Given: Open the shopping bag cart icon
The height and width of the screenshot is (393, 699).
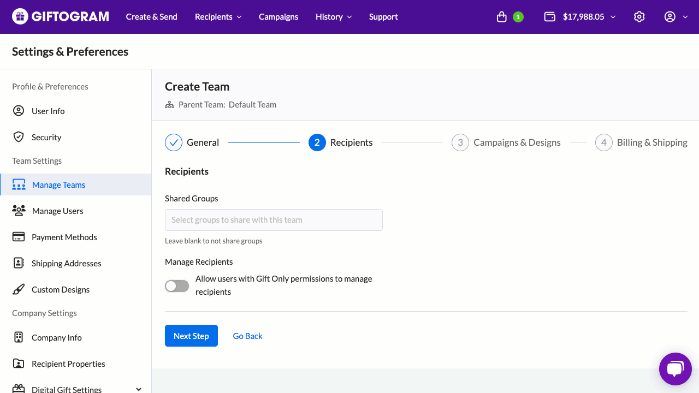Looking at the screenshot, I should (x=502, y=17).
